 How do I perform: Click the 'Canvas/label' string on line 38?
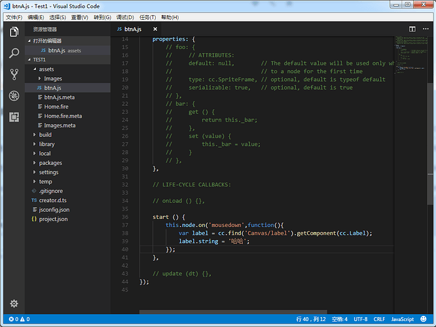tap(269, 233)
